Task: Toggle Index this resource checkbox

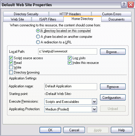Action: click(70, 63)
